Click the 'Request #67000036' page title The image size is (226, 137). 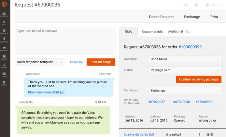(x=37, y=5)
